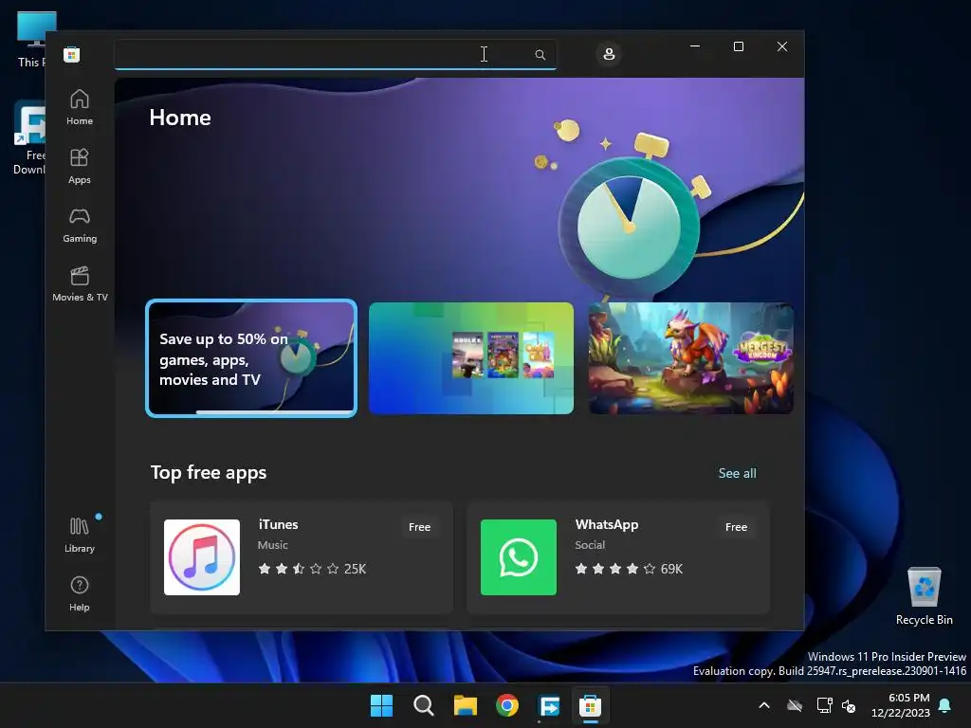Screen dimensions: 971x728
Task: Open Movies & TV section
Action: tap(80, 283)
